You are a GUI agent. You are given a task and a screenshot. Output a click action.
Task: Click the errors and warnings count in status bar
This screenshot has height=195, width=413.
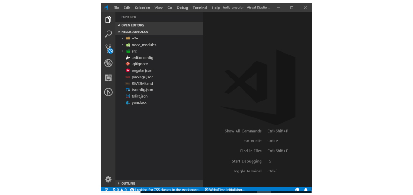tap(120, 189)
